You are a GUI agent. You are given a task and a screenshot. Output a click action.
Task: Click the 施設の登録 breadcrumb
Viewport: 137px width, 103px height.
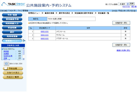click(x=50, y=13)
